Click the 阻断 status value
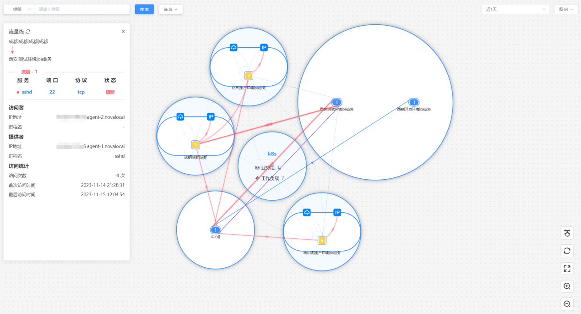The image size is (581, 314). pos(110,92)
